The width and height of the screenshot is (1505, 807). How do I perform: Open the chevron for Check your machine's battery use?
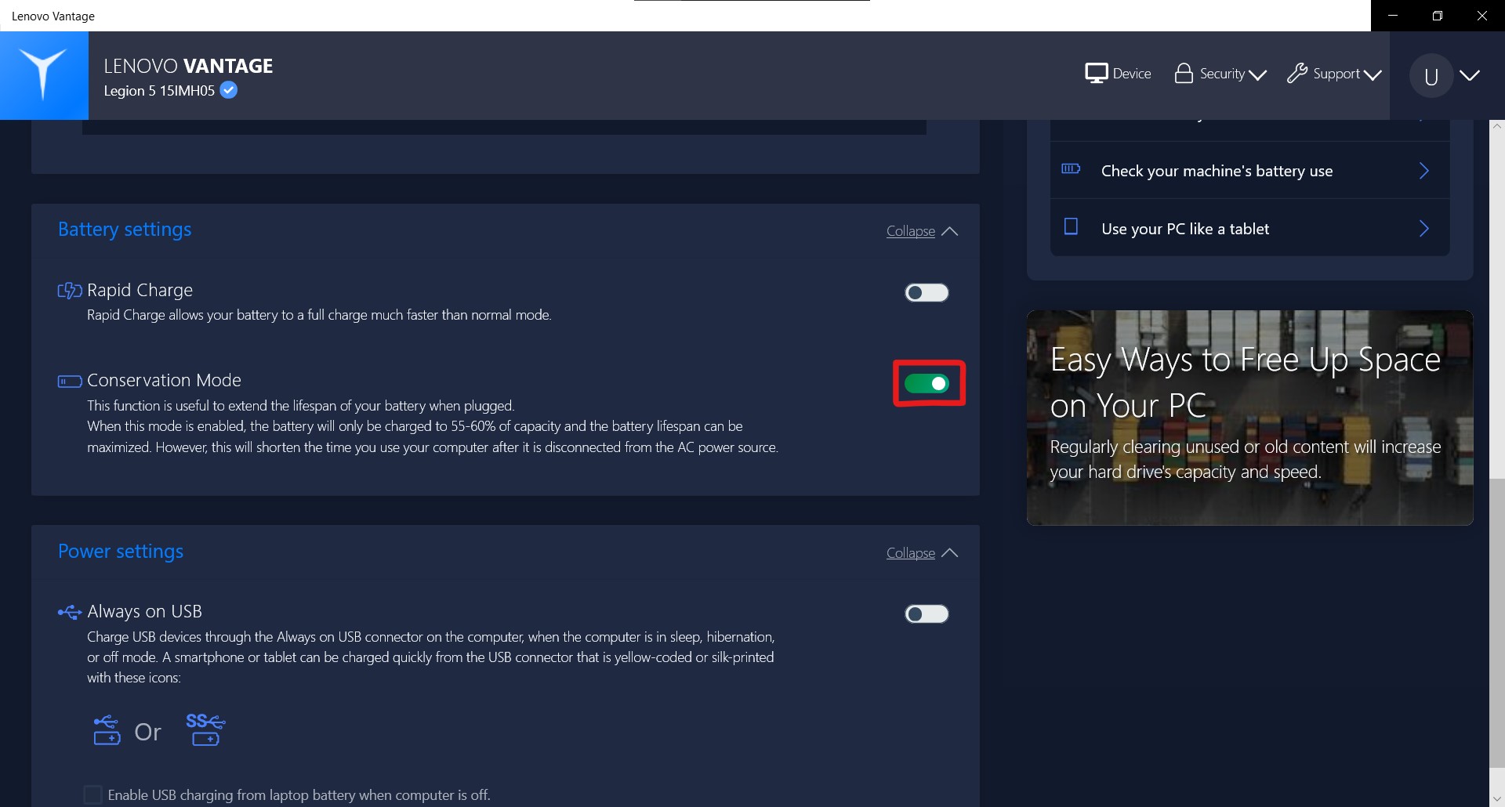coord(1424,171)
